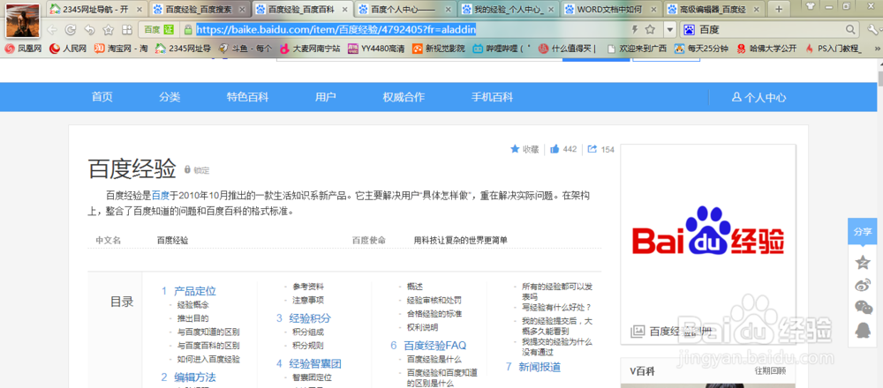Open the skin shirt icon in title bar

(811, 6)
